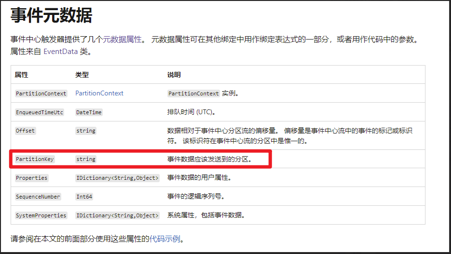The width and height of the screenshot is (451, 254).
Task: Click the 说明 column header
Action: (x=174, y=75)
